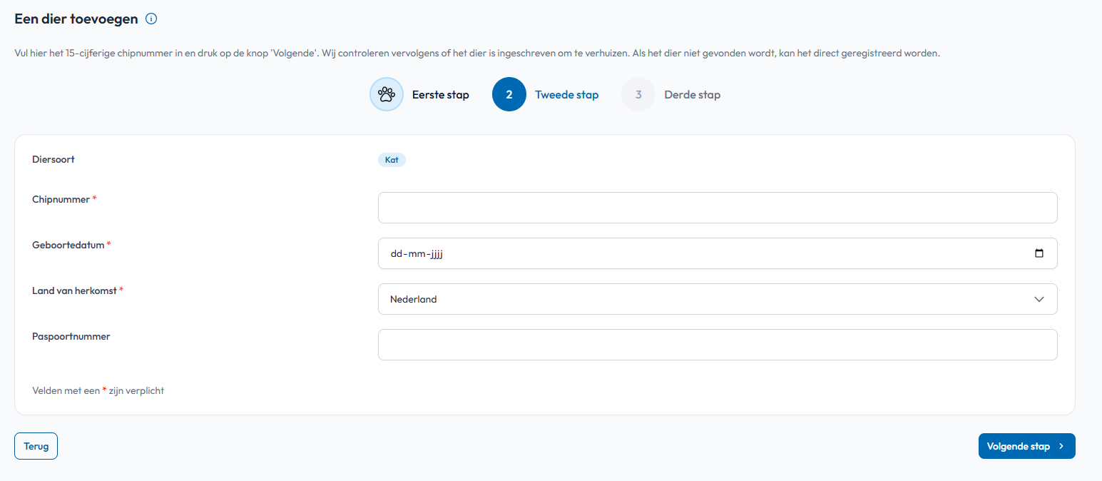Focus the Paspoortnummer input field

click(x=717, y=345)
